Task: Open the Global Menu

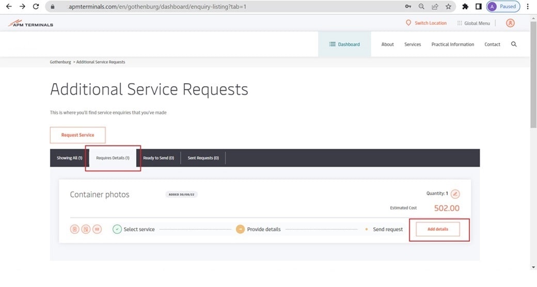Action: pos(473,23)
